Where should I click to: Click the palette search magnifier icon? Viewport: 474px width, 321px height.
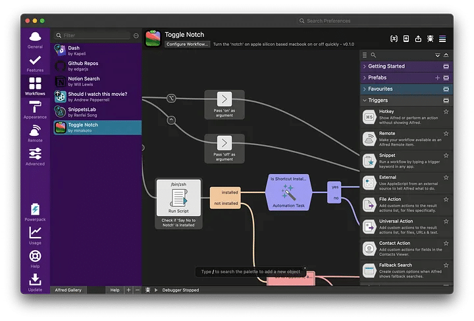[373, 55]
